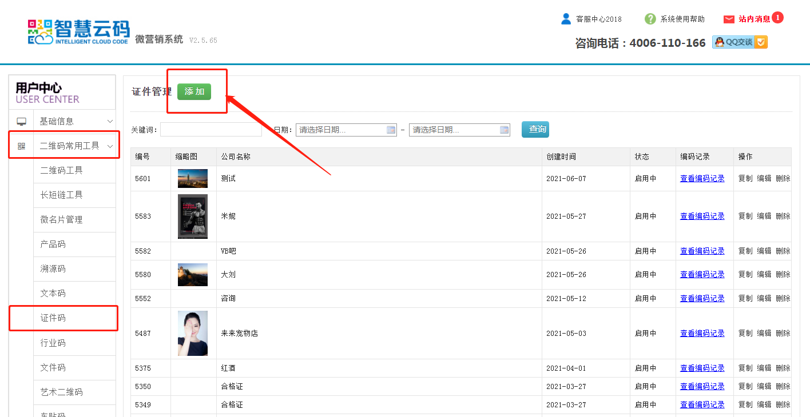Click the 客服中心2018 user avatar icon
The height and width of the screenshot is (417, 810).
click(566, 19)
